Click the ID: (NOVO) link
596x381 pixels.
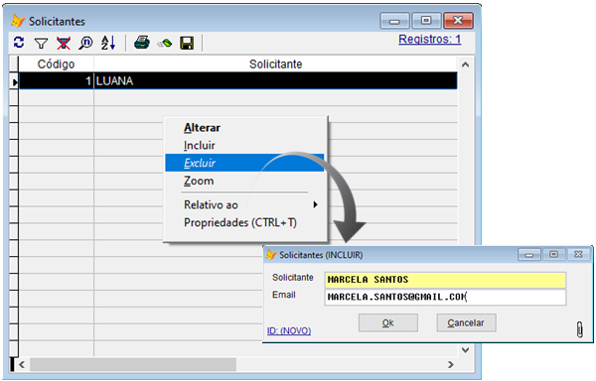(289, 331)
